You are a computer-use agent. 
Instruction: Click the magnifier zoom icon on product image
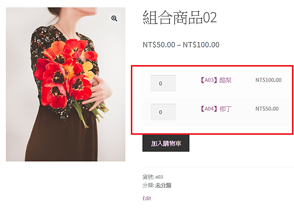pos(114,18)
